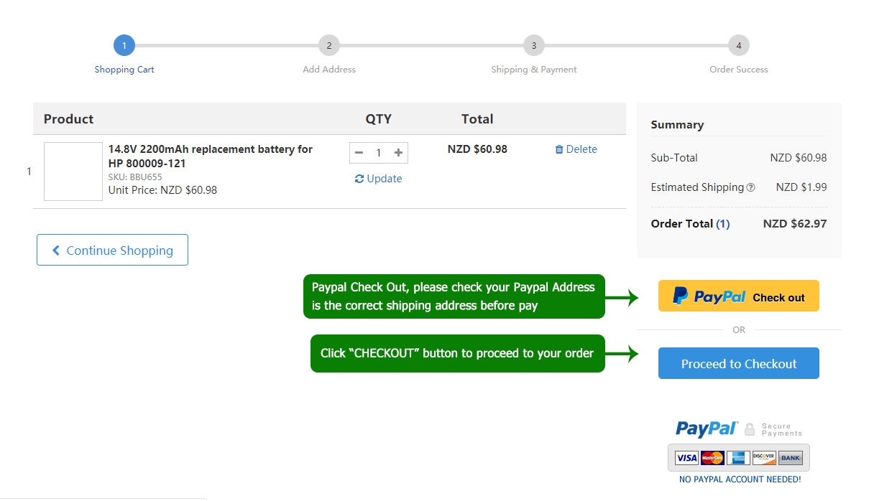Decrease quantity with the minus button

point(359,153)
